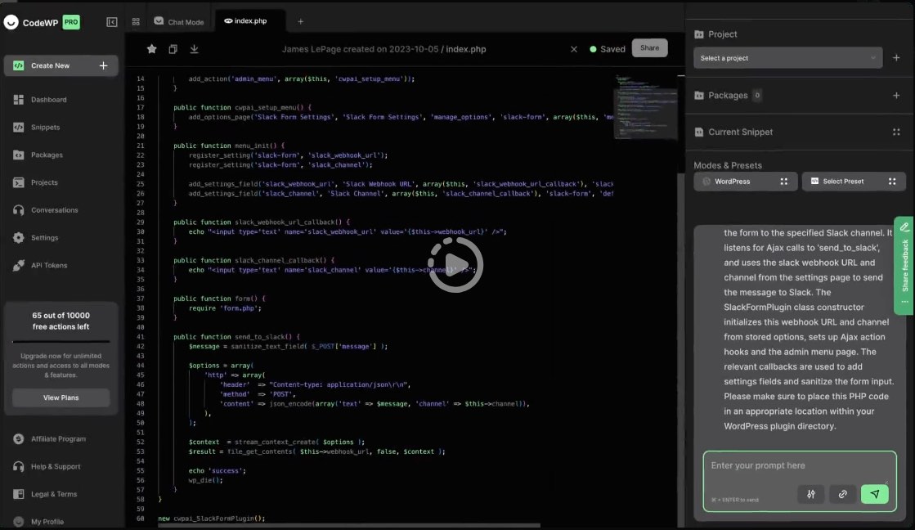Add a package with plus icon
This screenshot has height=530, width=915.
click(896, 95)
